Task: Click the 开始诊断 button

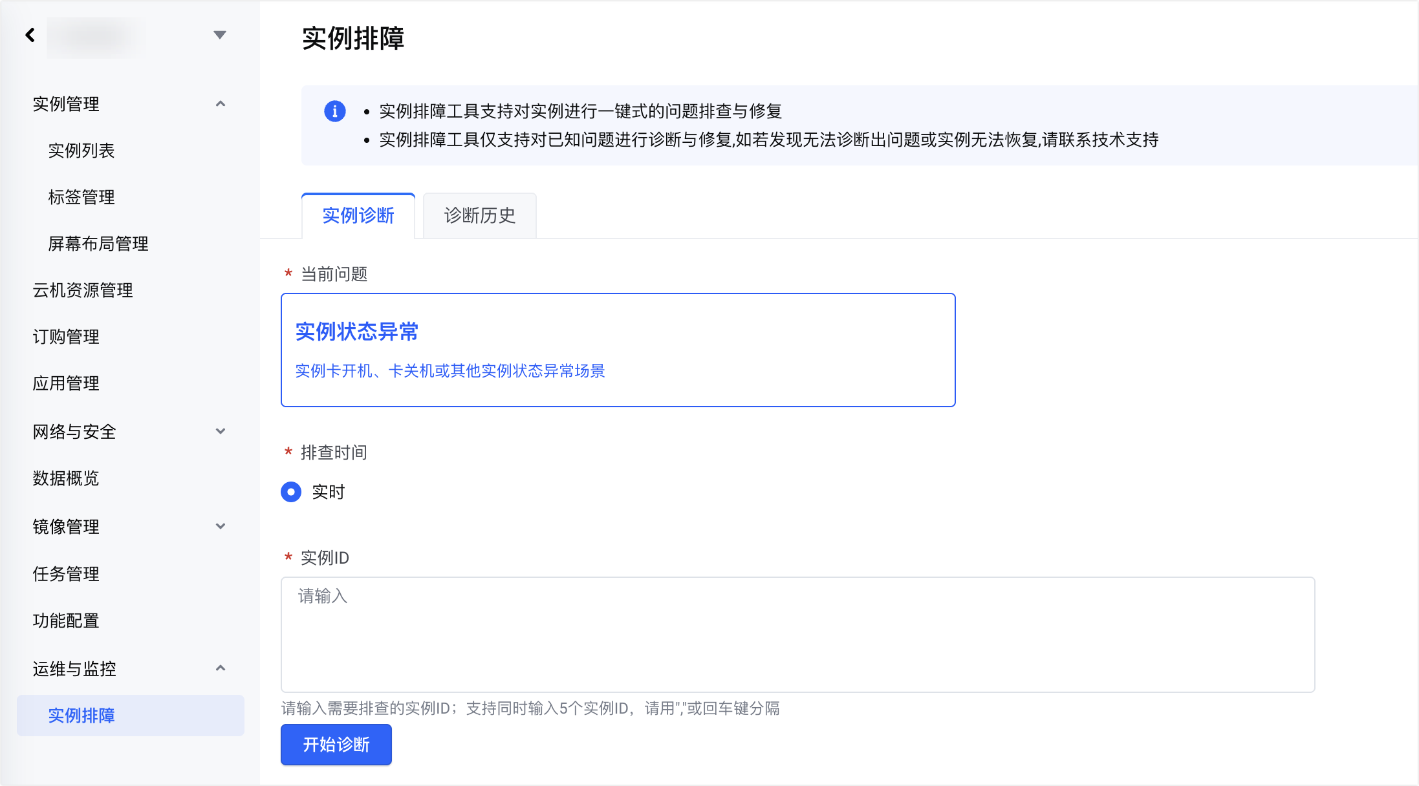Action: click(336, 745)
